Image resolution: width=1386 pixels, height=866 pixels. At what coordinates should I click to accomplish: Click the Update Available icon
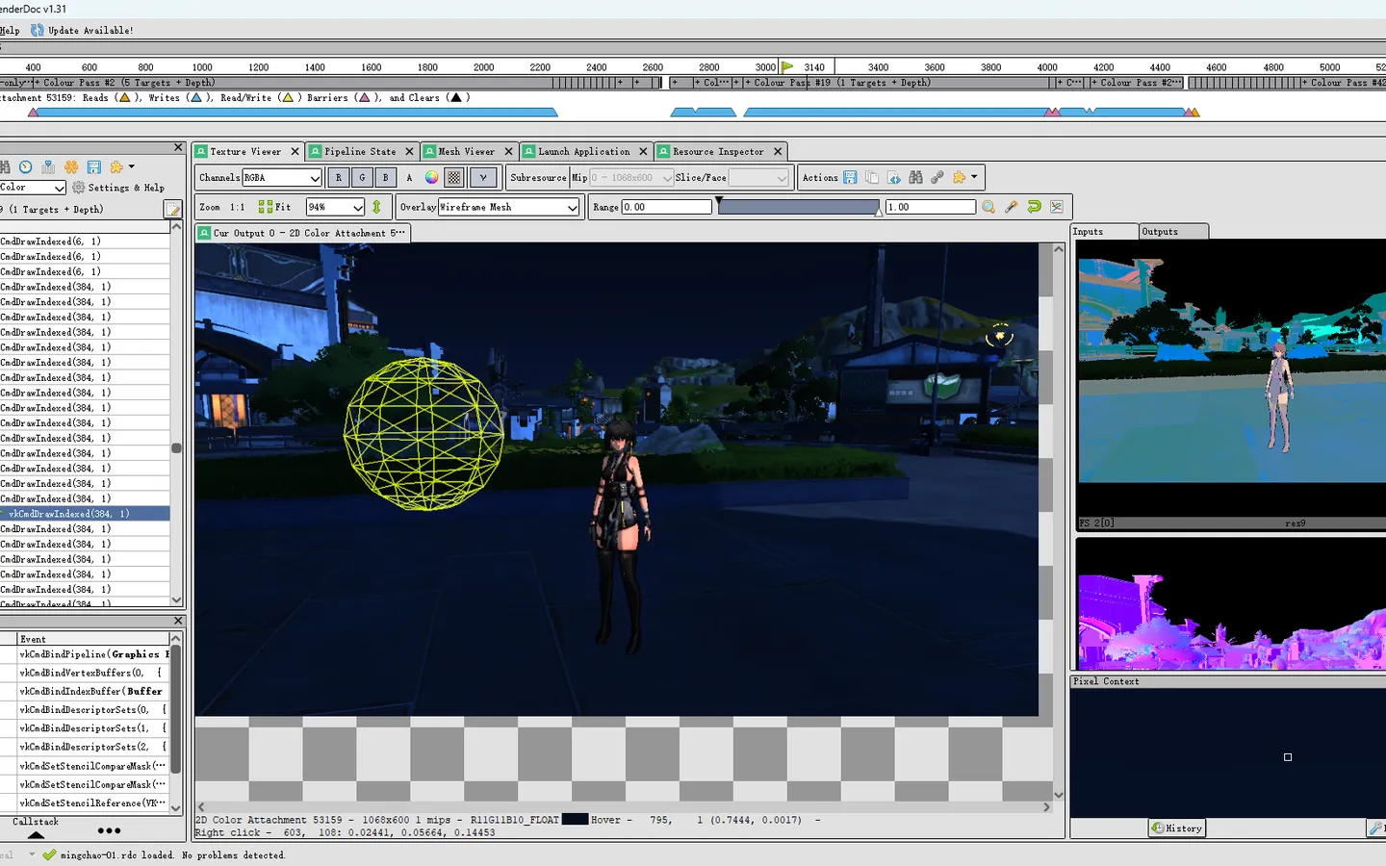click(38, 30)
